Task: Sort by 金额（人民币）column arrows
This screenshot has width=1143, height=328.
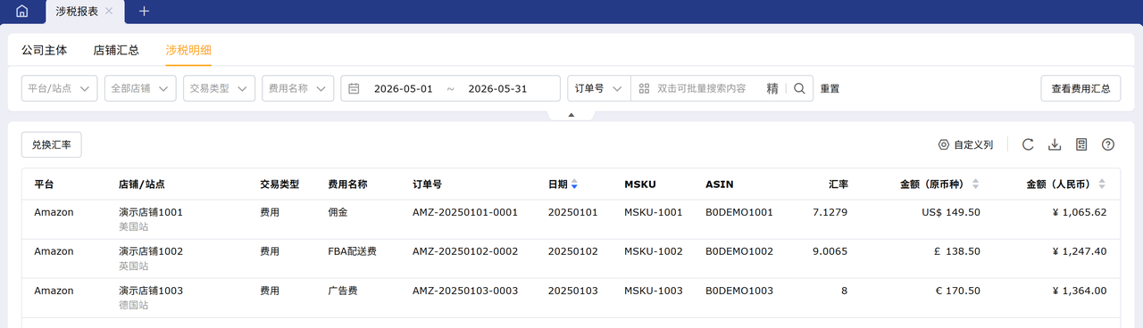Action: click(x=1102, y=184)
